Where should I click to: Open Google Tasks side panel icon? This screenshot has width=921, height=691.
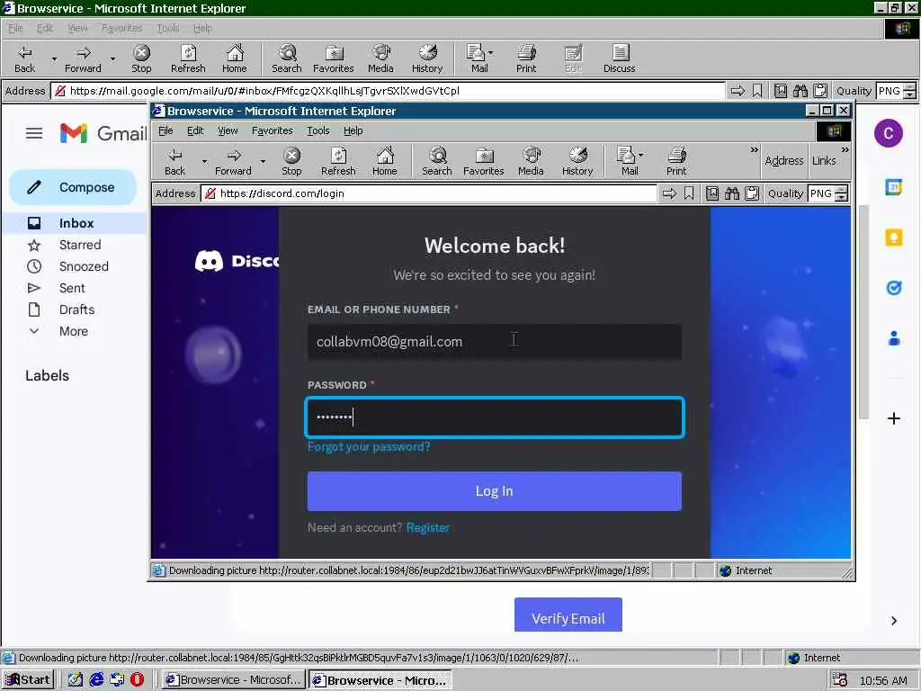pos(893,288)
